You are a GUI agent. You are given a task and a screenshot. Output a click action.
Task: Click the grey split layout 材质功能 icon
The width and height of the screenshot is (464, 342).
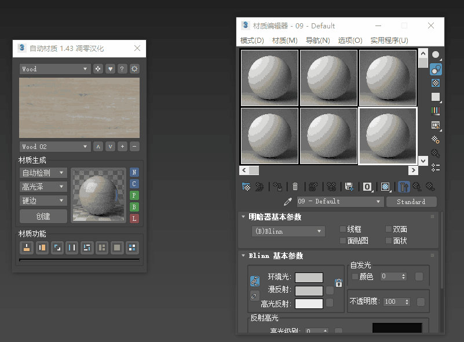coord(102,248)
